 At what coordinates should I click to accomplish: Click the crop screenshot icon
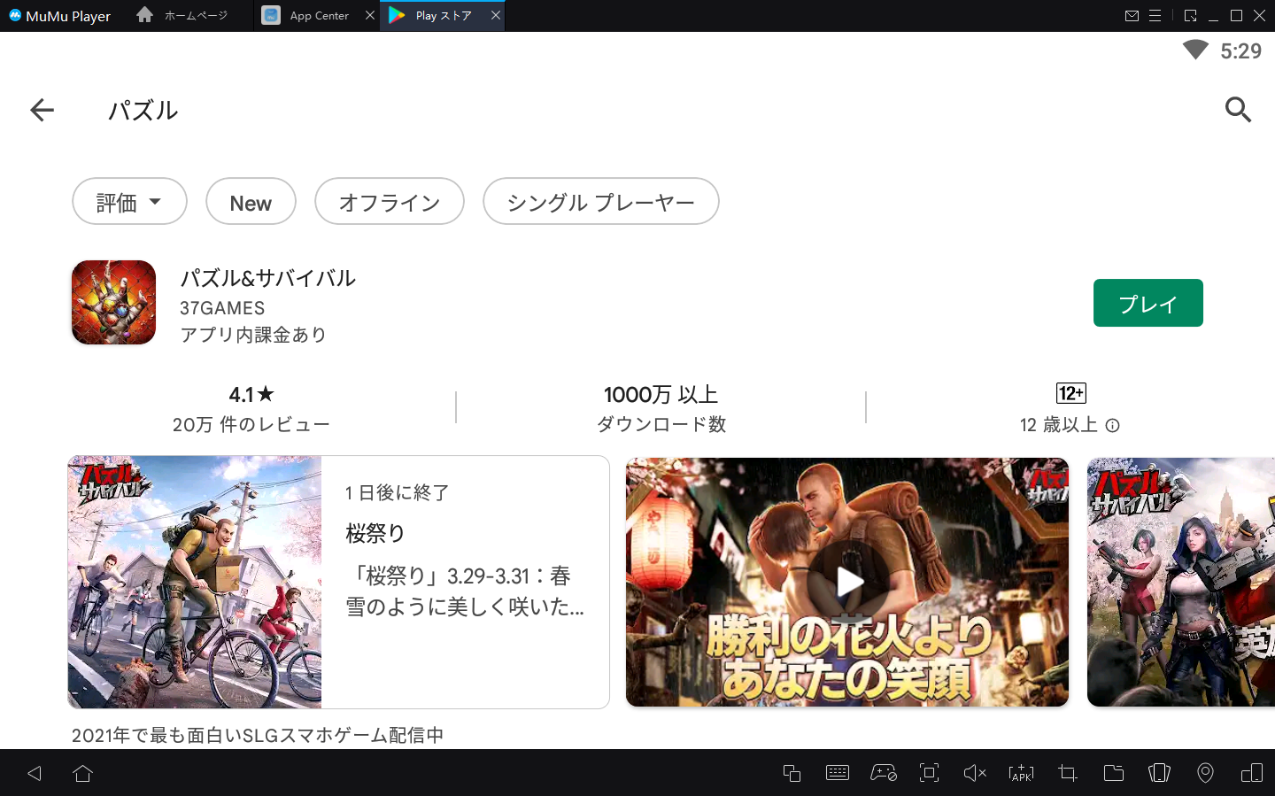click(x=1067, y=773)
